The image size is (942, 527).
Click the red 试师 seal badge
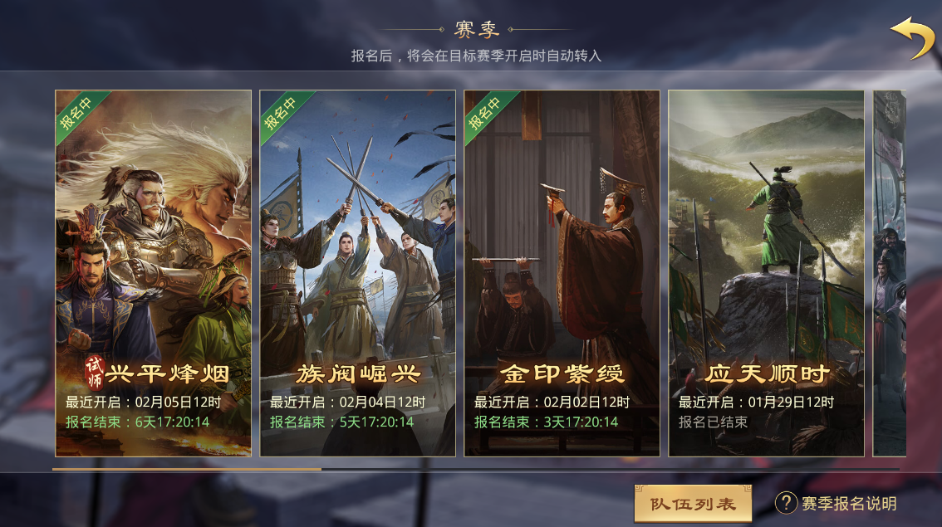click(x=95, y=373)
